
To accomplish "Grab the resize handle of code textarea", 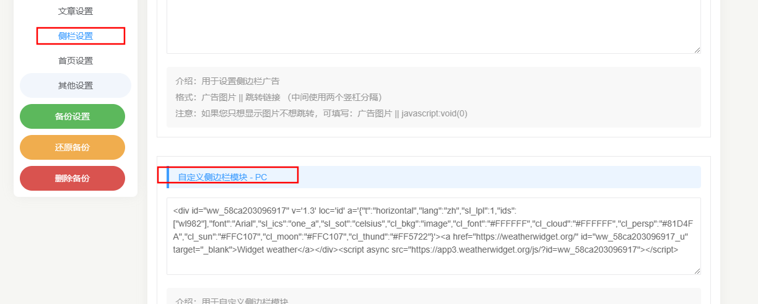I will [x=697, y=271].
